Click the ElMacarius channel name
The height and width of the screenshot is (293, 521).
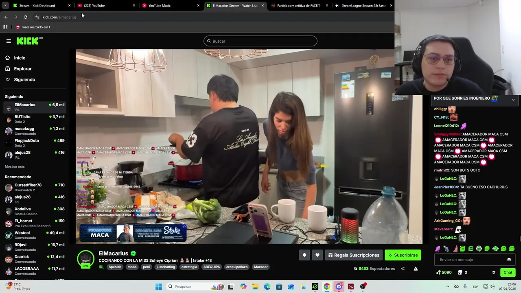coord(113,254)
